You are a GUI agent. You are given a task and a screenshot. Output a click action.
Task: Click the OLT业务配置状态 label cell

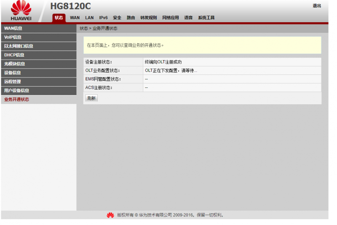click(x=113, y=71)
